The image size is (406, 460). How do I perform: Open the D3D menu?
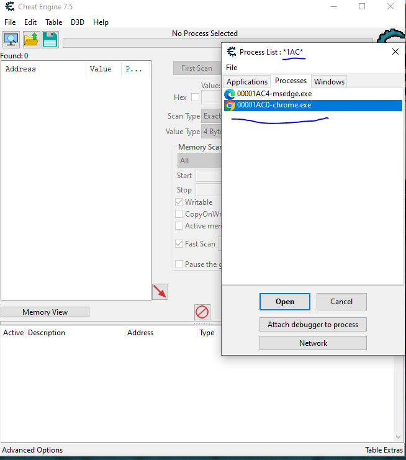tap(78, 22)
